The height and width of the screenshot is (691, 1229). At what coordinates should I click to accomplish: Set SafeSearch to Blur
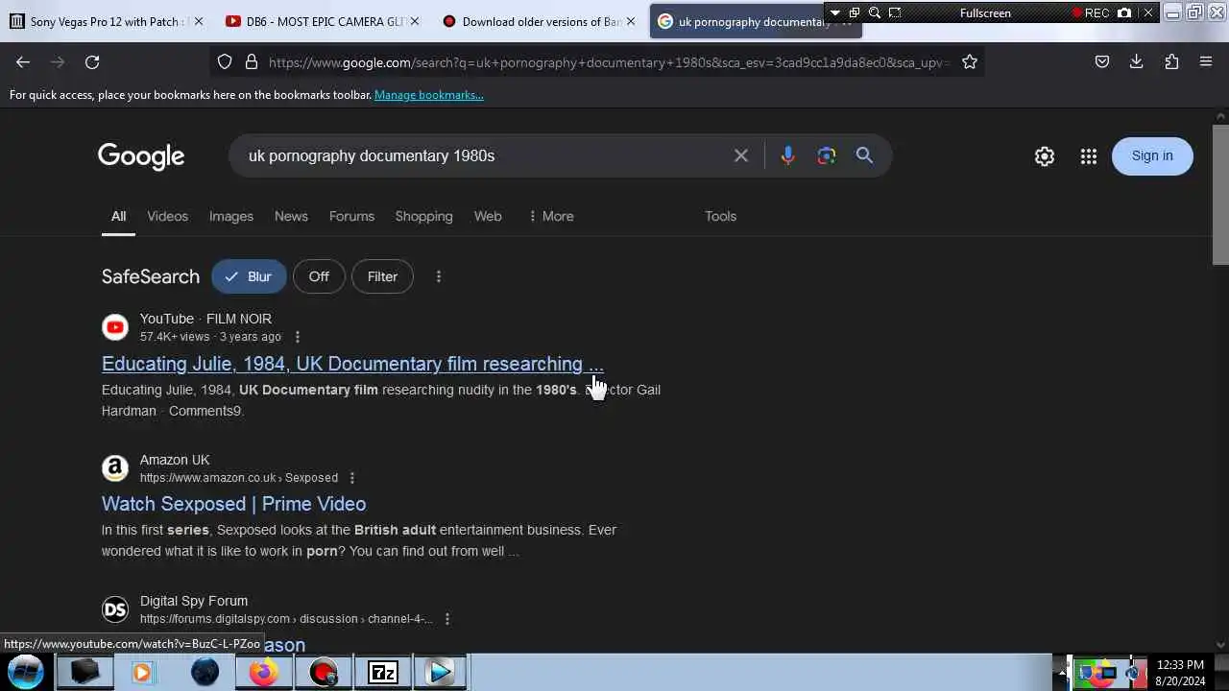point(249,276)
